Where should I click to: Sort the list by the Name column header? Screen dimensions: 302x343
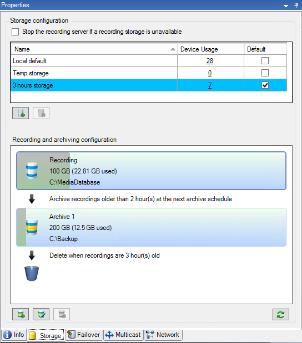tap(94, 49)
